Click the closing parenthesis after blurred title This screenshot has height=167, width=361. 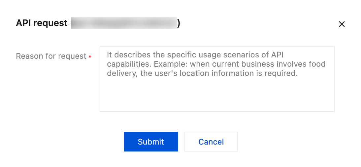[179, 23]
